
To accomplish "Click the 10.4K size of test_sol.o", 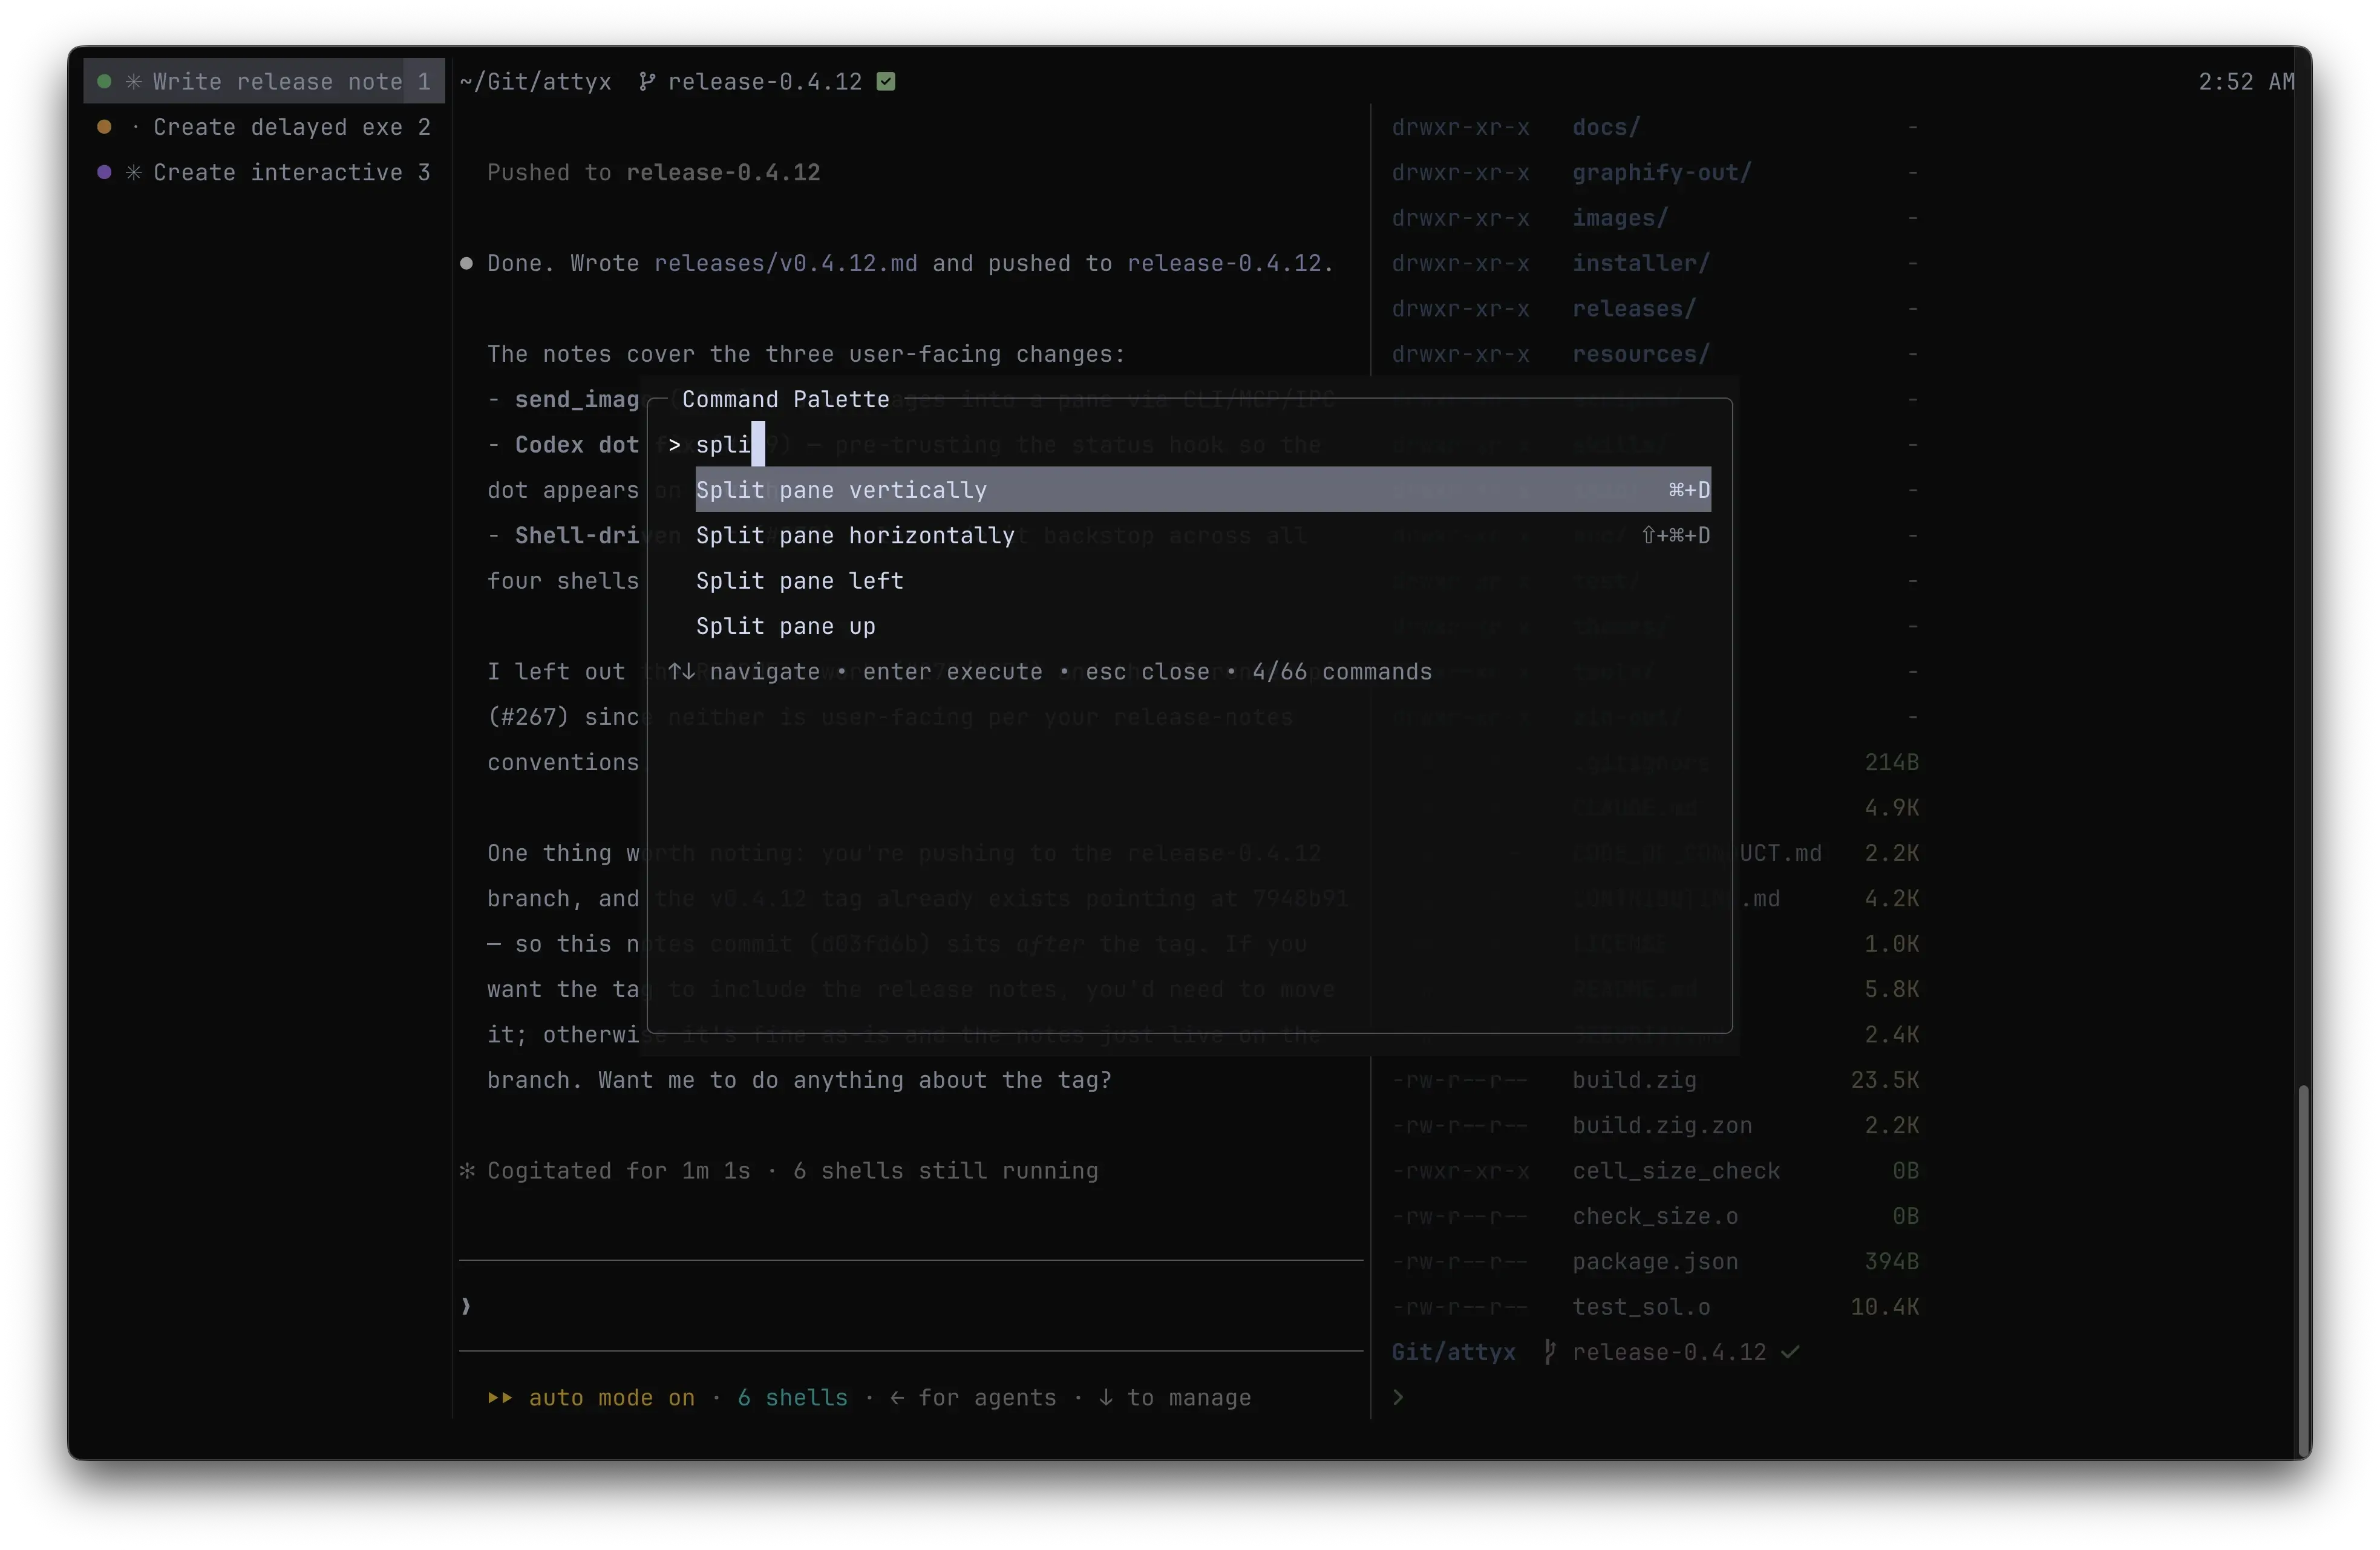I will point(1884,1307).
